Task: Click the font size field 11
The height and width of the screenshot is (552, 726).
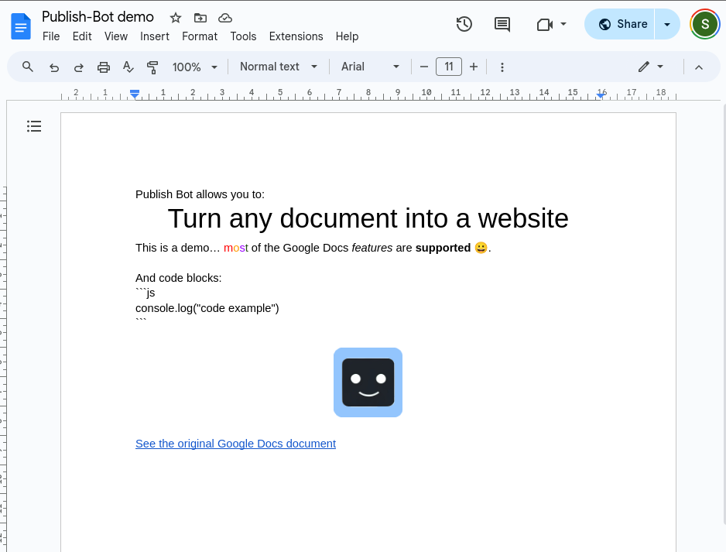Action: [449, 67]
